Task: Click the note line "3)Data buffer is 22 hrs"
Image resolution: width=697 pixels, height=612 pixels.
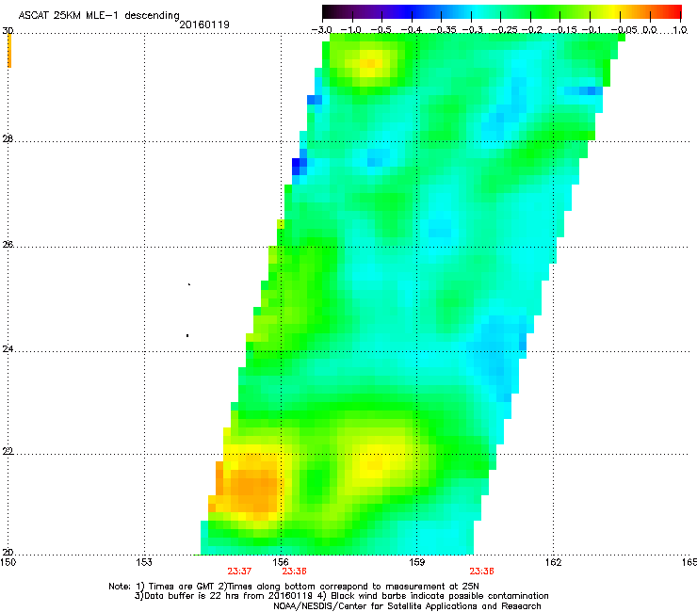Action: (341, 596)
